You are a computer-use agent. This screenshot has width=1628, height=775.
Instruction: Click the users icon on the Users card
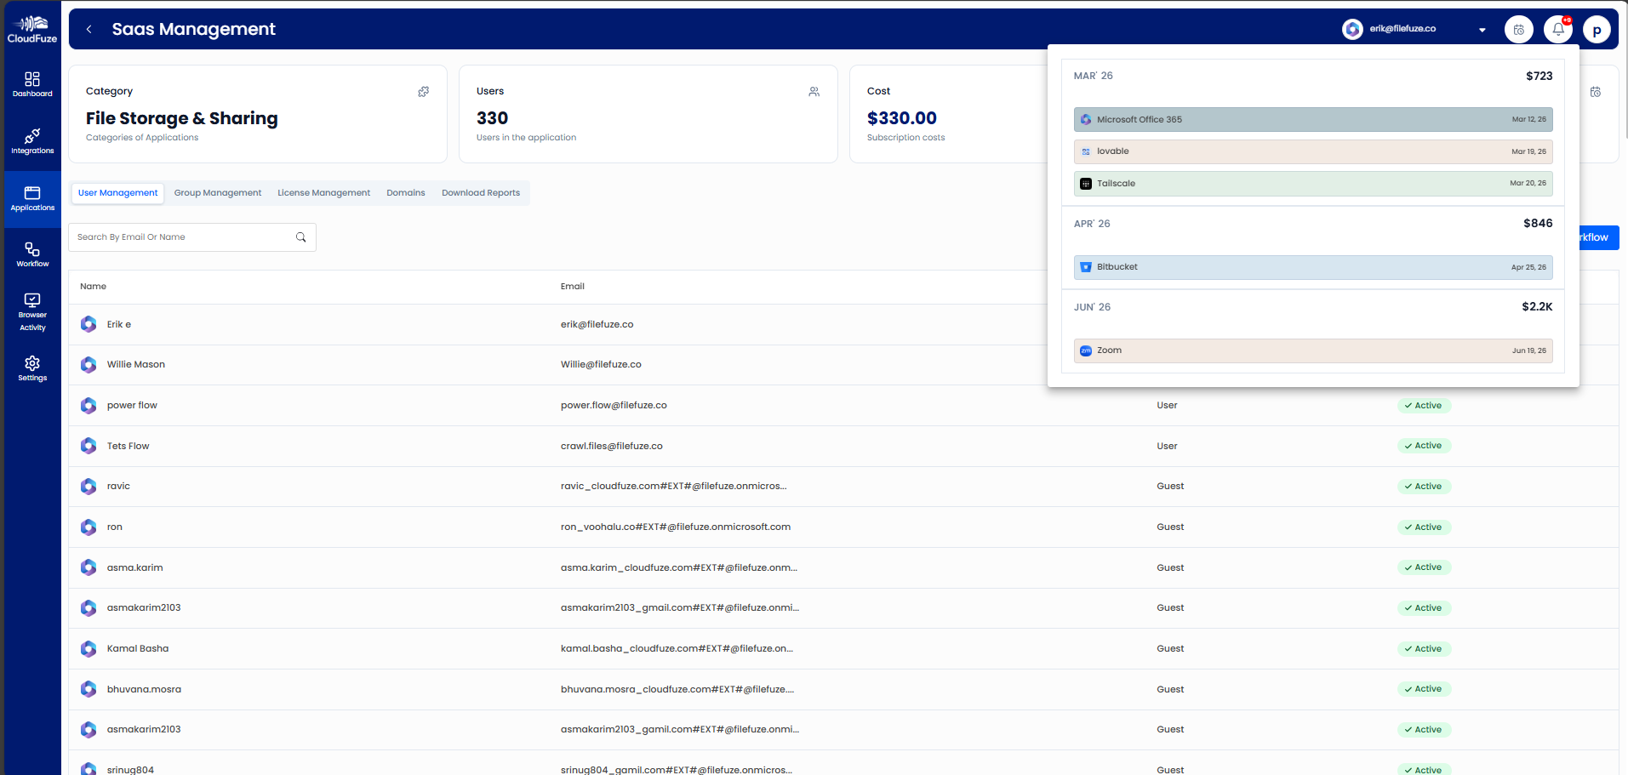pyautogui.click(x=814, y=91)
